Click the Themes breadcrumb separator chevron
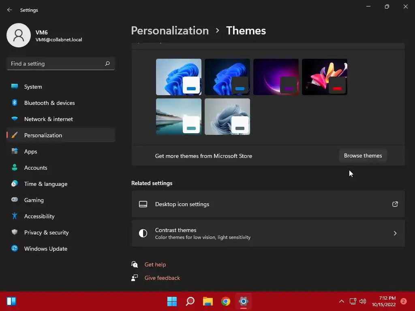415x311 pixels. pos(217,31)
